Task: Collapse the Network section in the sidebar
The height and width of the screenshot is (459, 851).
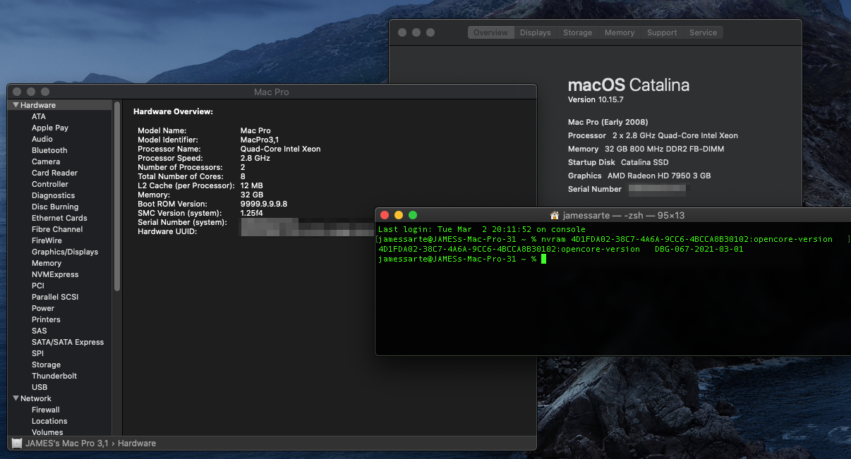Action: 16,398
